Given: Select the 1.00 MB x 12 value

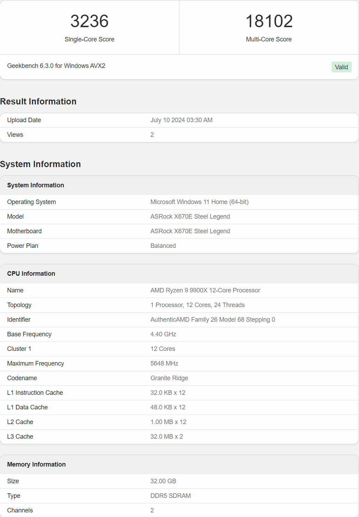Looking at the screenshot, I should (169, 422).
